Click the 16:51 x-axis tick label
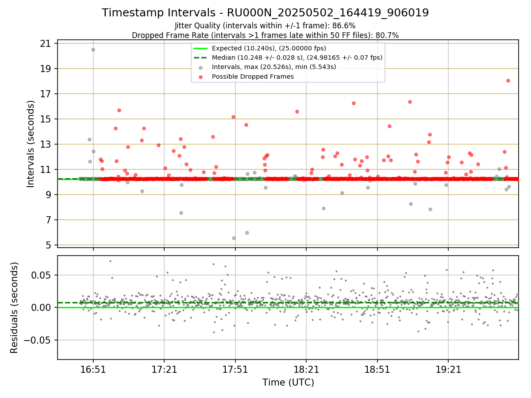Image resolution: width=531 pixels, height=398 pixels. click(x=93, y=369)
